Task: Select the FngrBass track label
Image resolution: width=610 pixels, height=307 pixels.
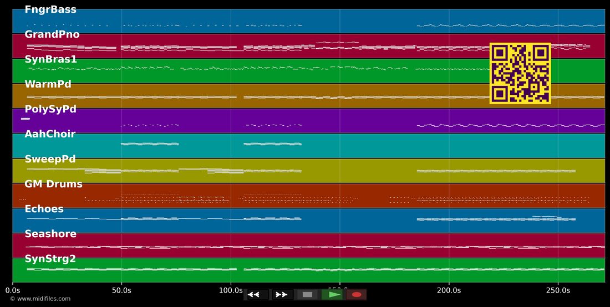Action: 50,10
